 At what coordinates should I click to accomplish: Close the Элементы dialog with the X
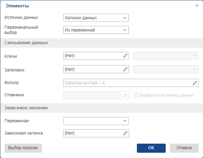tap(197, 6)
